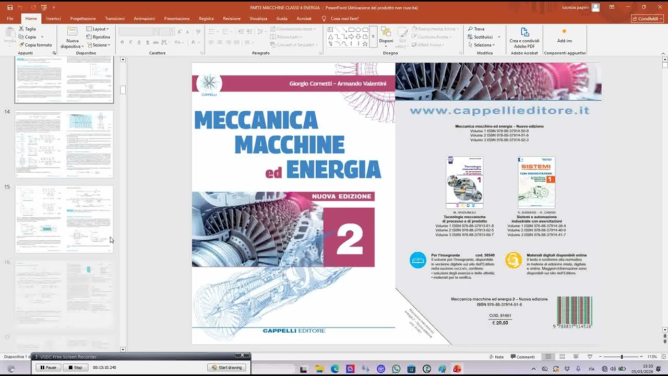Screen dimensions: 668x376
Task: Open the Revisione tab
Action: (232, 18)
